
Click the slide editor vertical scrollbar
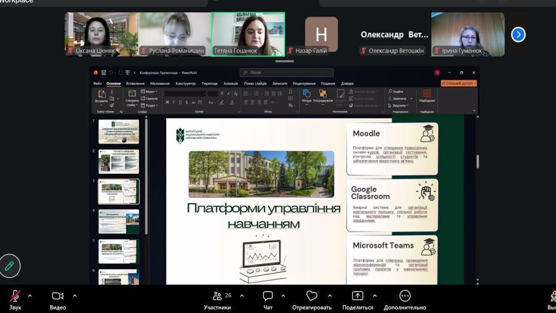(x=477, y=161)
